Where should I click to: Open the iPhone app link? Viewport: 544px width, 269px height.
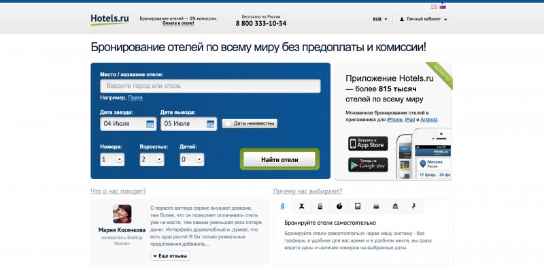point(395,120)
